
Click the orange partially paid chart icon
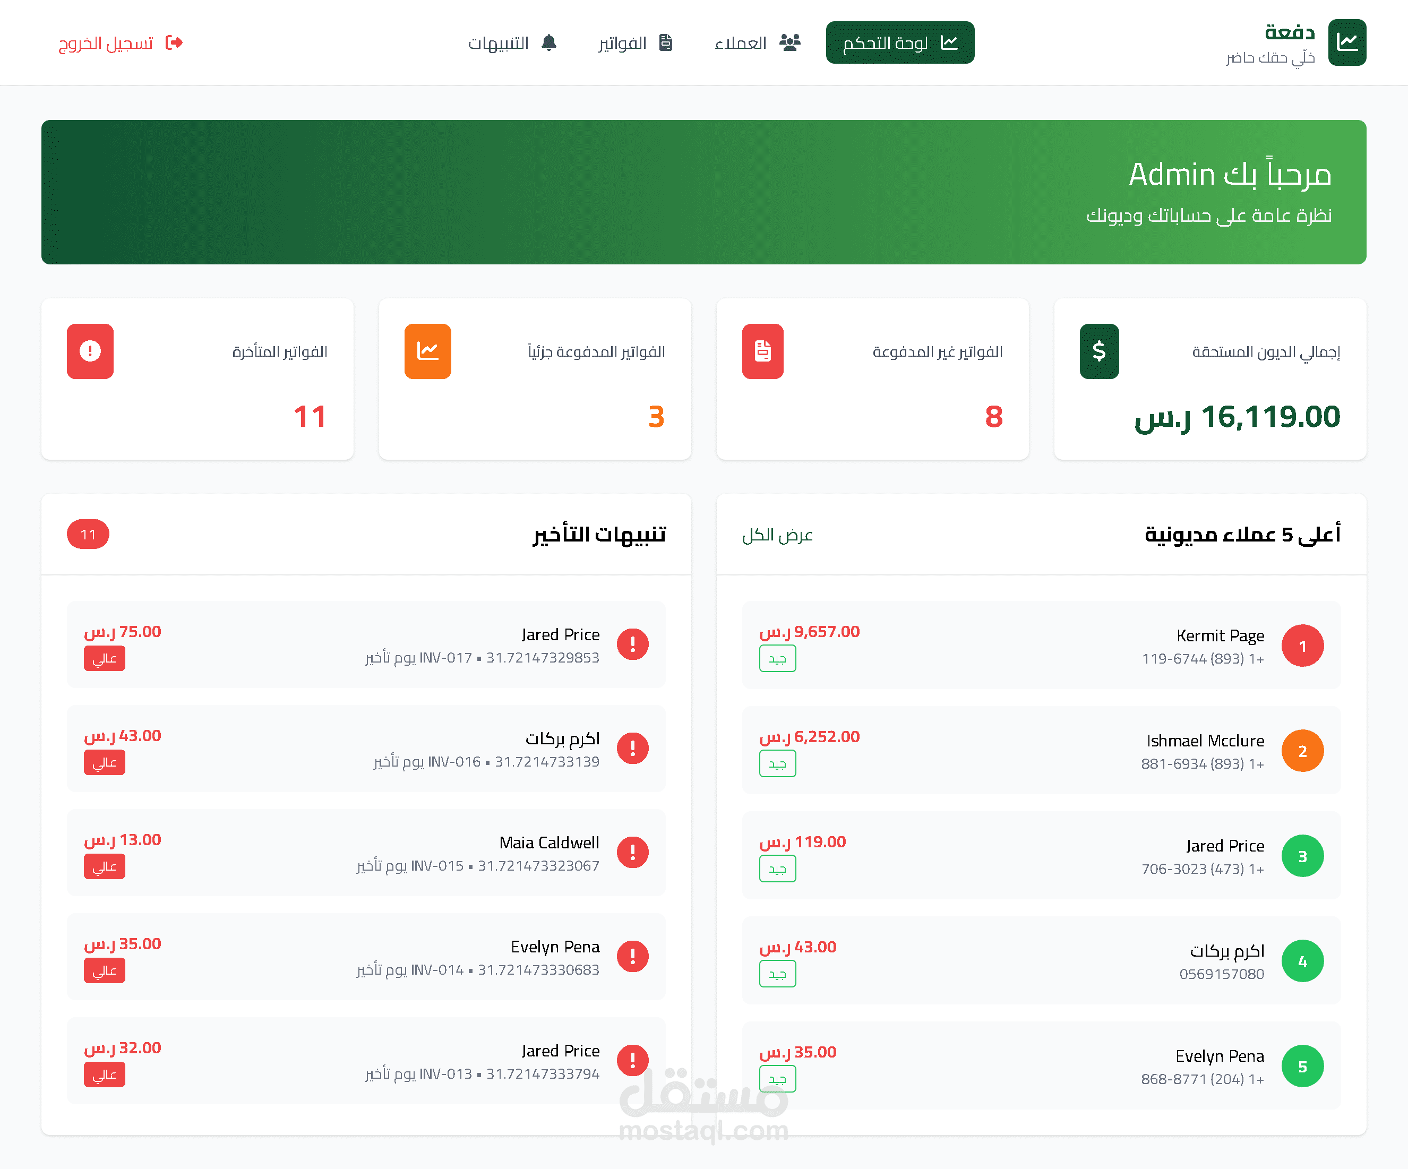[x=427, y=351]
